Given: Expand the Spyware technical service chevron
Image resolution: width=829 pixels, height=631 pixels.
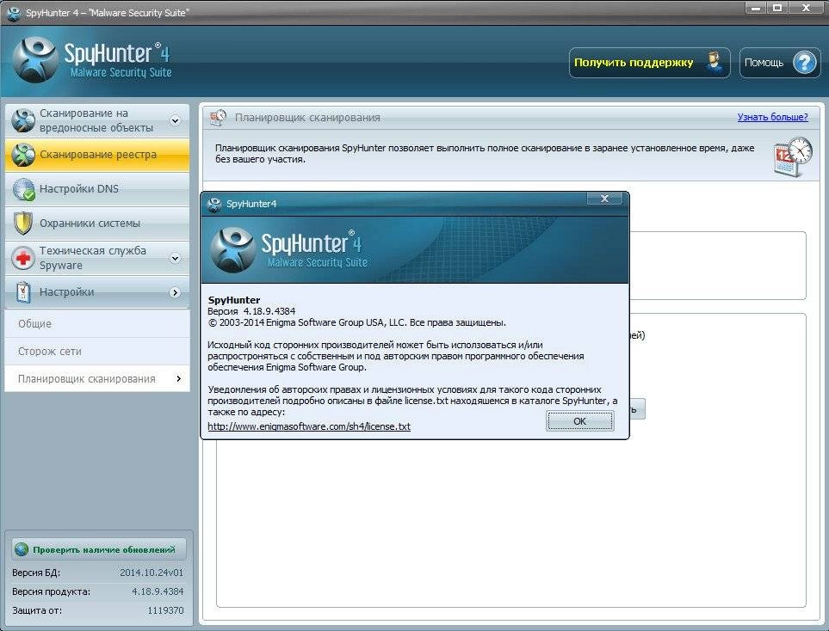Looking at the screenshot, I should pyautogui.click(x=175, y=258).
